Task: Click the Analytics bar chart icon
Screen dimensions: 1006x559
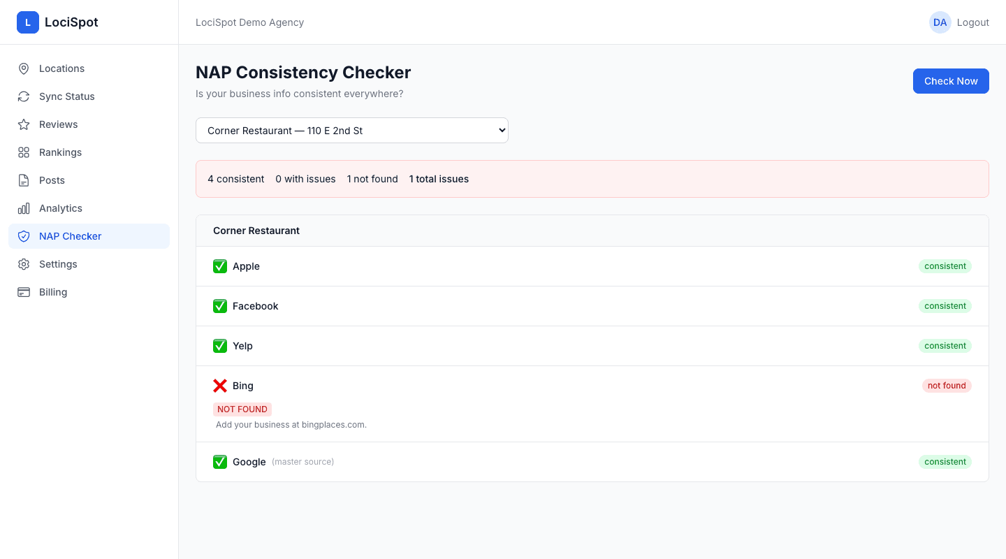Action: point(23,208)
